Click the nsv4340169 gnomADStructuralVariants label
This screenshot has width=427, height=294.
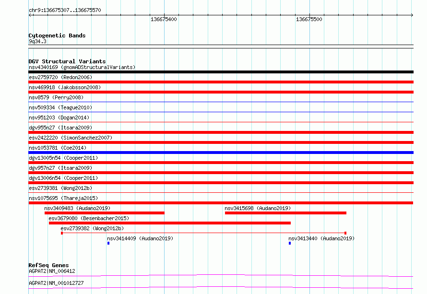82,67
